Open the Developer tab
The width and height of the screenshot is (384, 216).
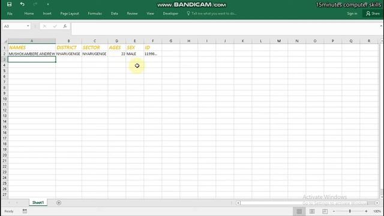coord(170,13)
